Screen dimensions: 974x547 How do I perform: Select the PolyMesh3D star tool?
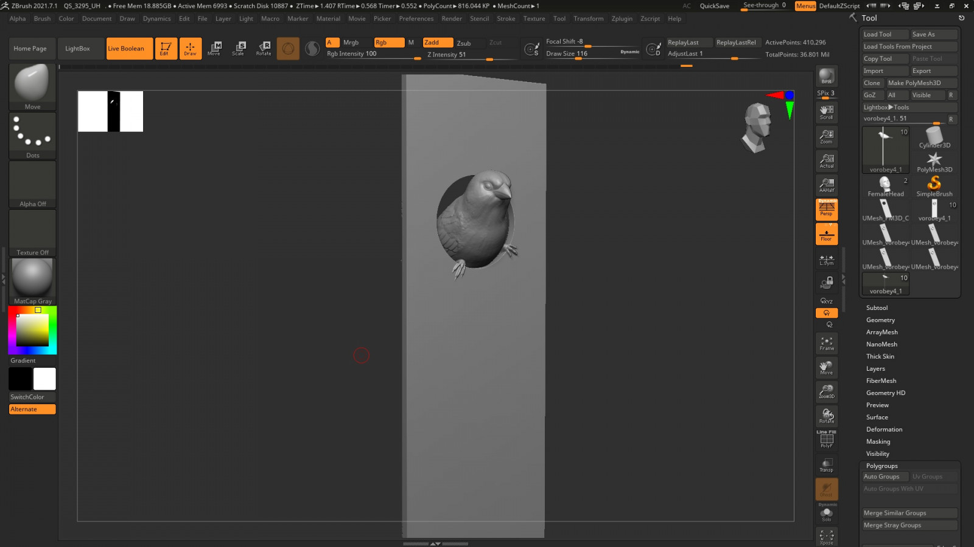click(x=934, y=162)
